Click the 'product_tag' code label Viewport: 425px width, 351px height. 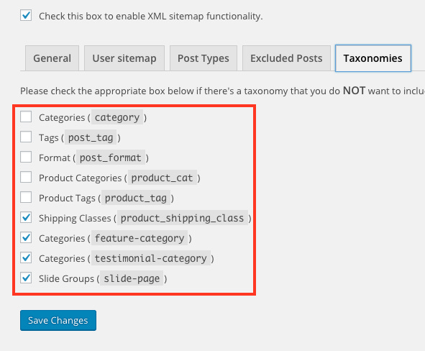pos(136,198)
